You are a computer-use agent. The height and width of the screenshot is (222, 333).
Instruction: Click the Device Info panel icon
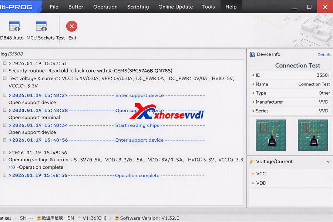tap(252, 54)
